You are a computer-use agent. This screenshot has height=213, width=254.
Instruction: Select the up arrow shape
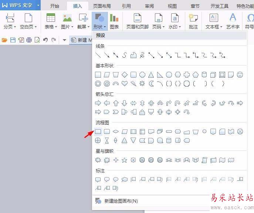point(116,103)
